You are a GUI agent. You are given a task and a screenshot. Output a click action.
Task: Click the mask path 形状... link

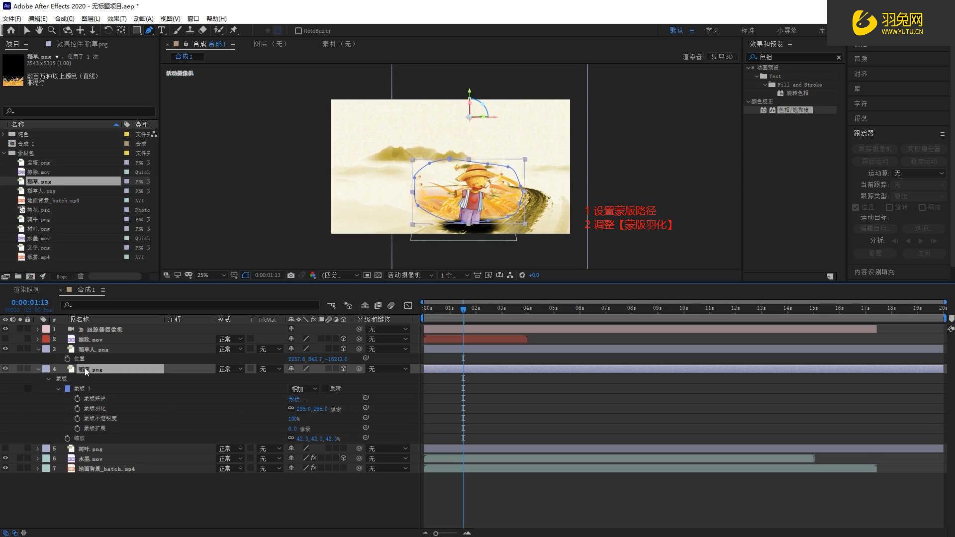[x=297, y=399]
